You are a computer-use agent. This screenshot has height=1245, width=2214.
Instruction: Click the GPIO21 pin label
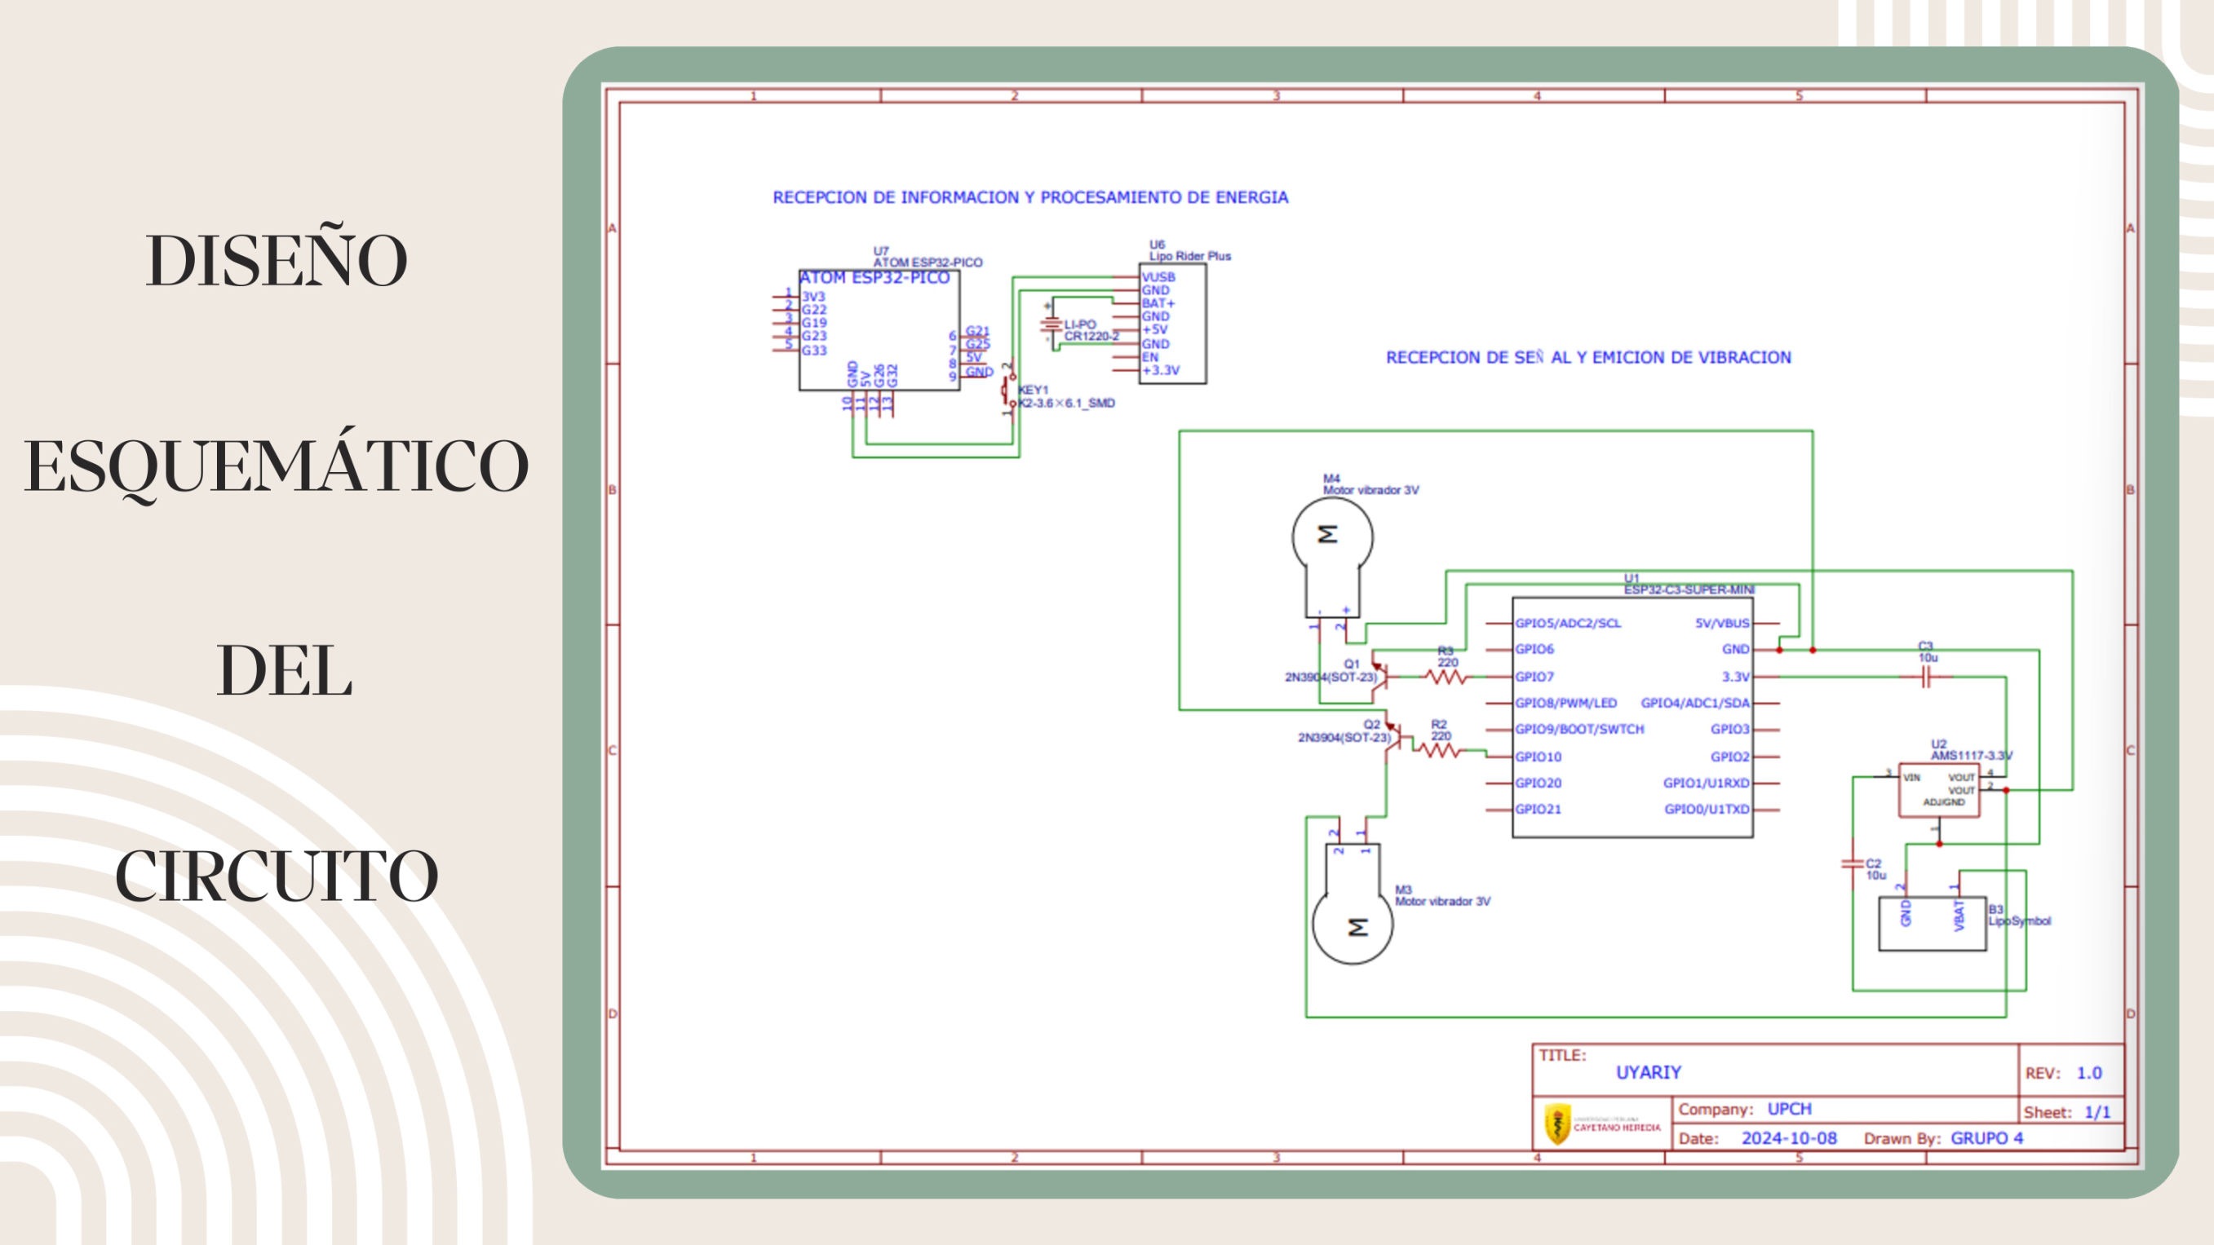1538,809
